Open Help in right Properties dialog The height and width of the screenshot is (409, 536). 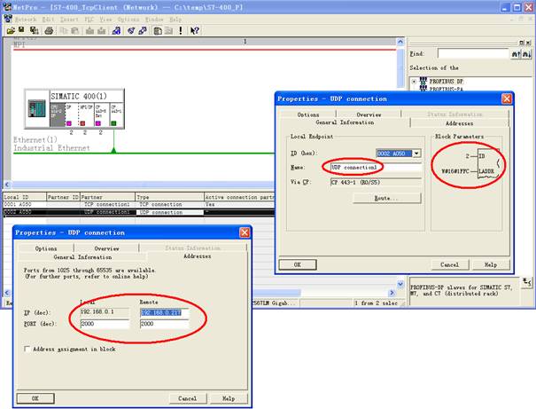pos(491,264)
